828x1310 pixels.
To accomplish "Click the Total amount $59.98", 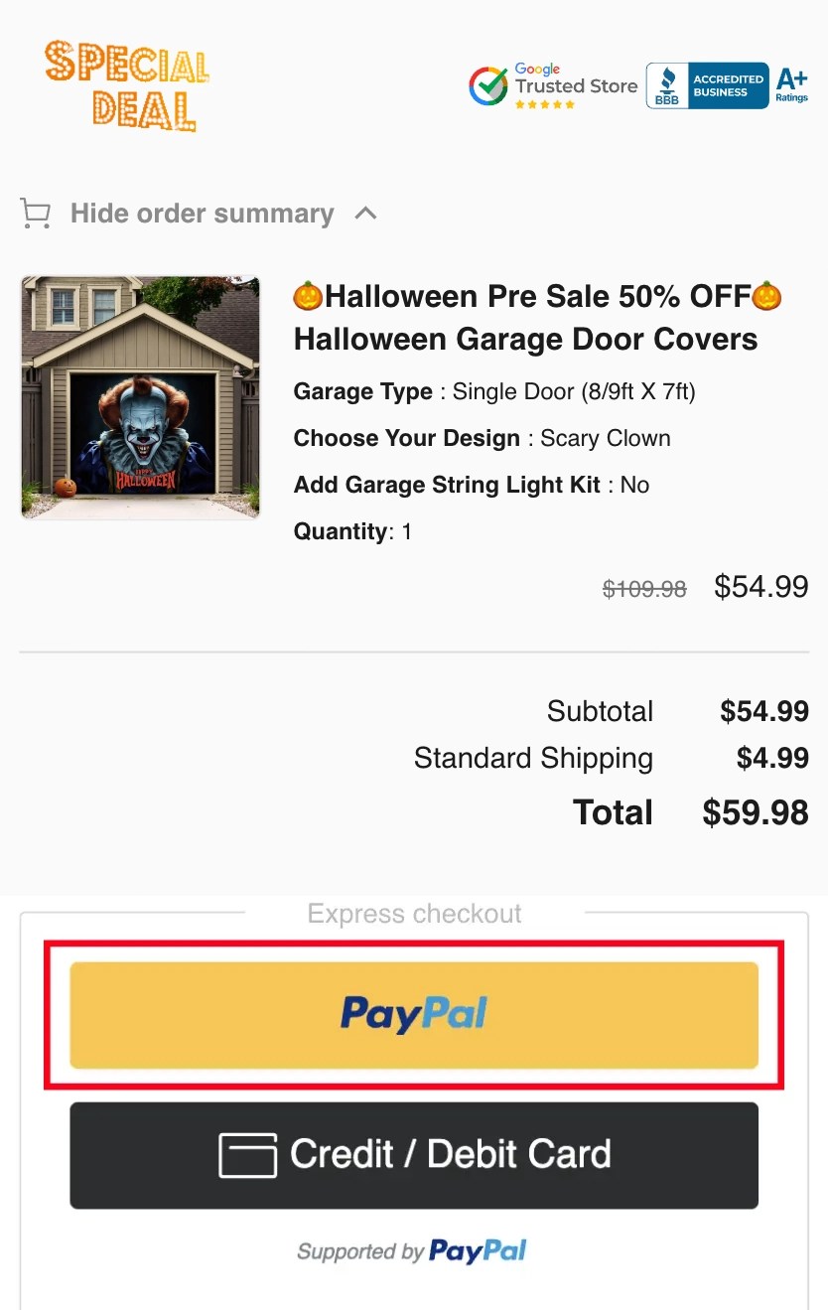I will pyautogui.click(x=756, y=812).
